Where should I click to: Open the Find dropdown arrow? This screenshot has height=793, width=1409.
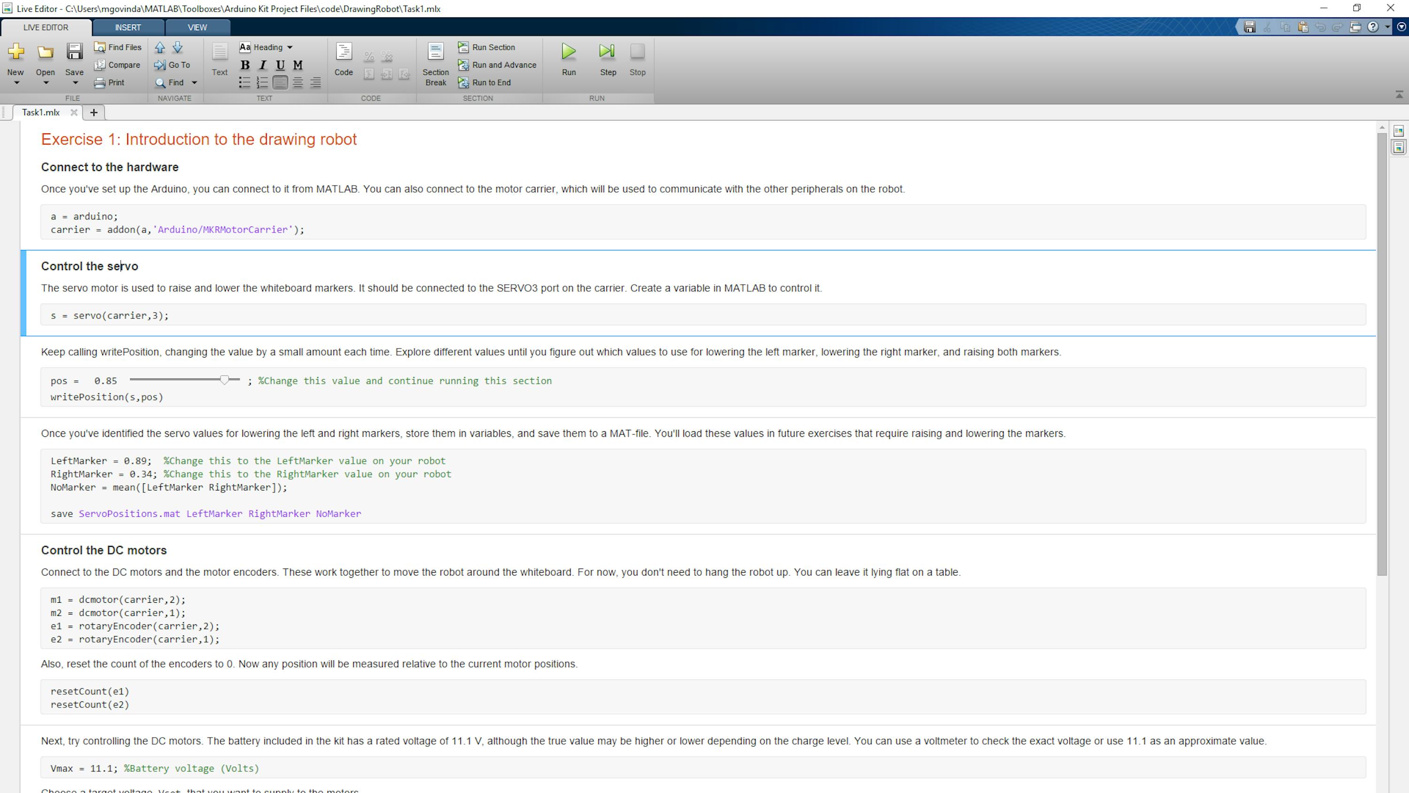point(194,83)
